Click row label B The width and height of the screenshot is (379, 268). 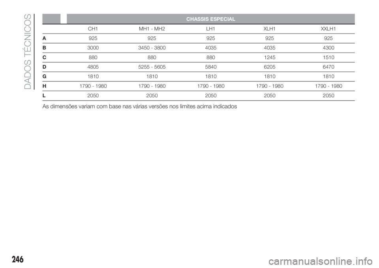tap(44, 48)
